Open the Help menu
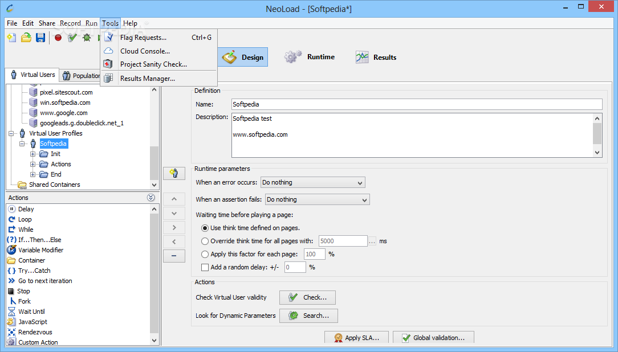The height and width of the screenshot is (352, 618). click(x=130, y=23)
